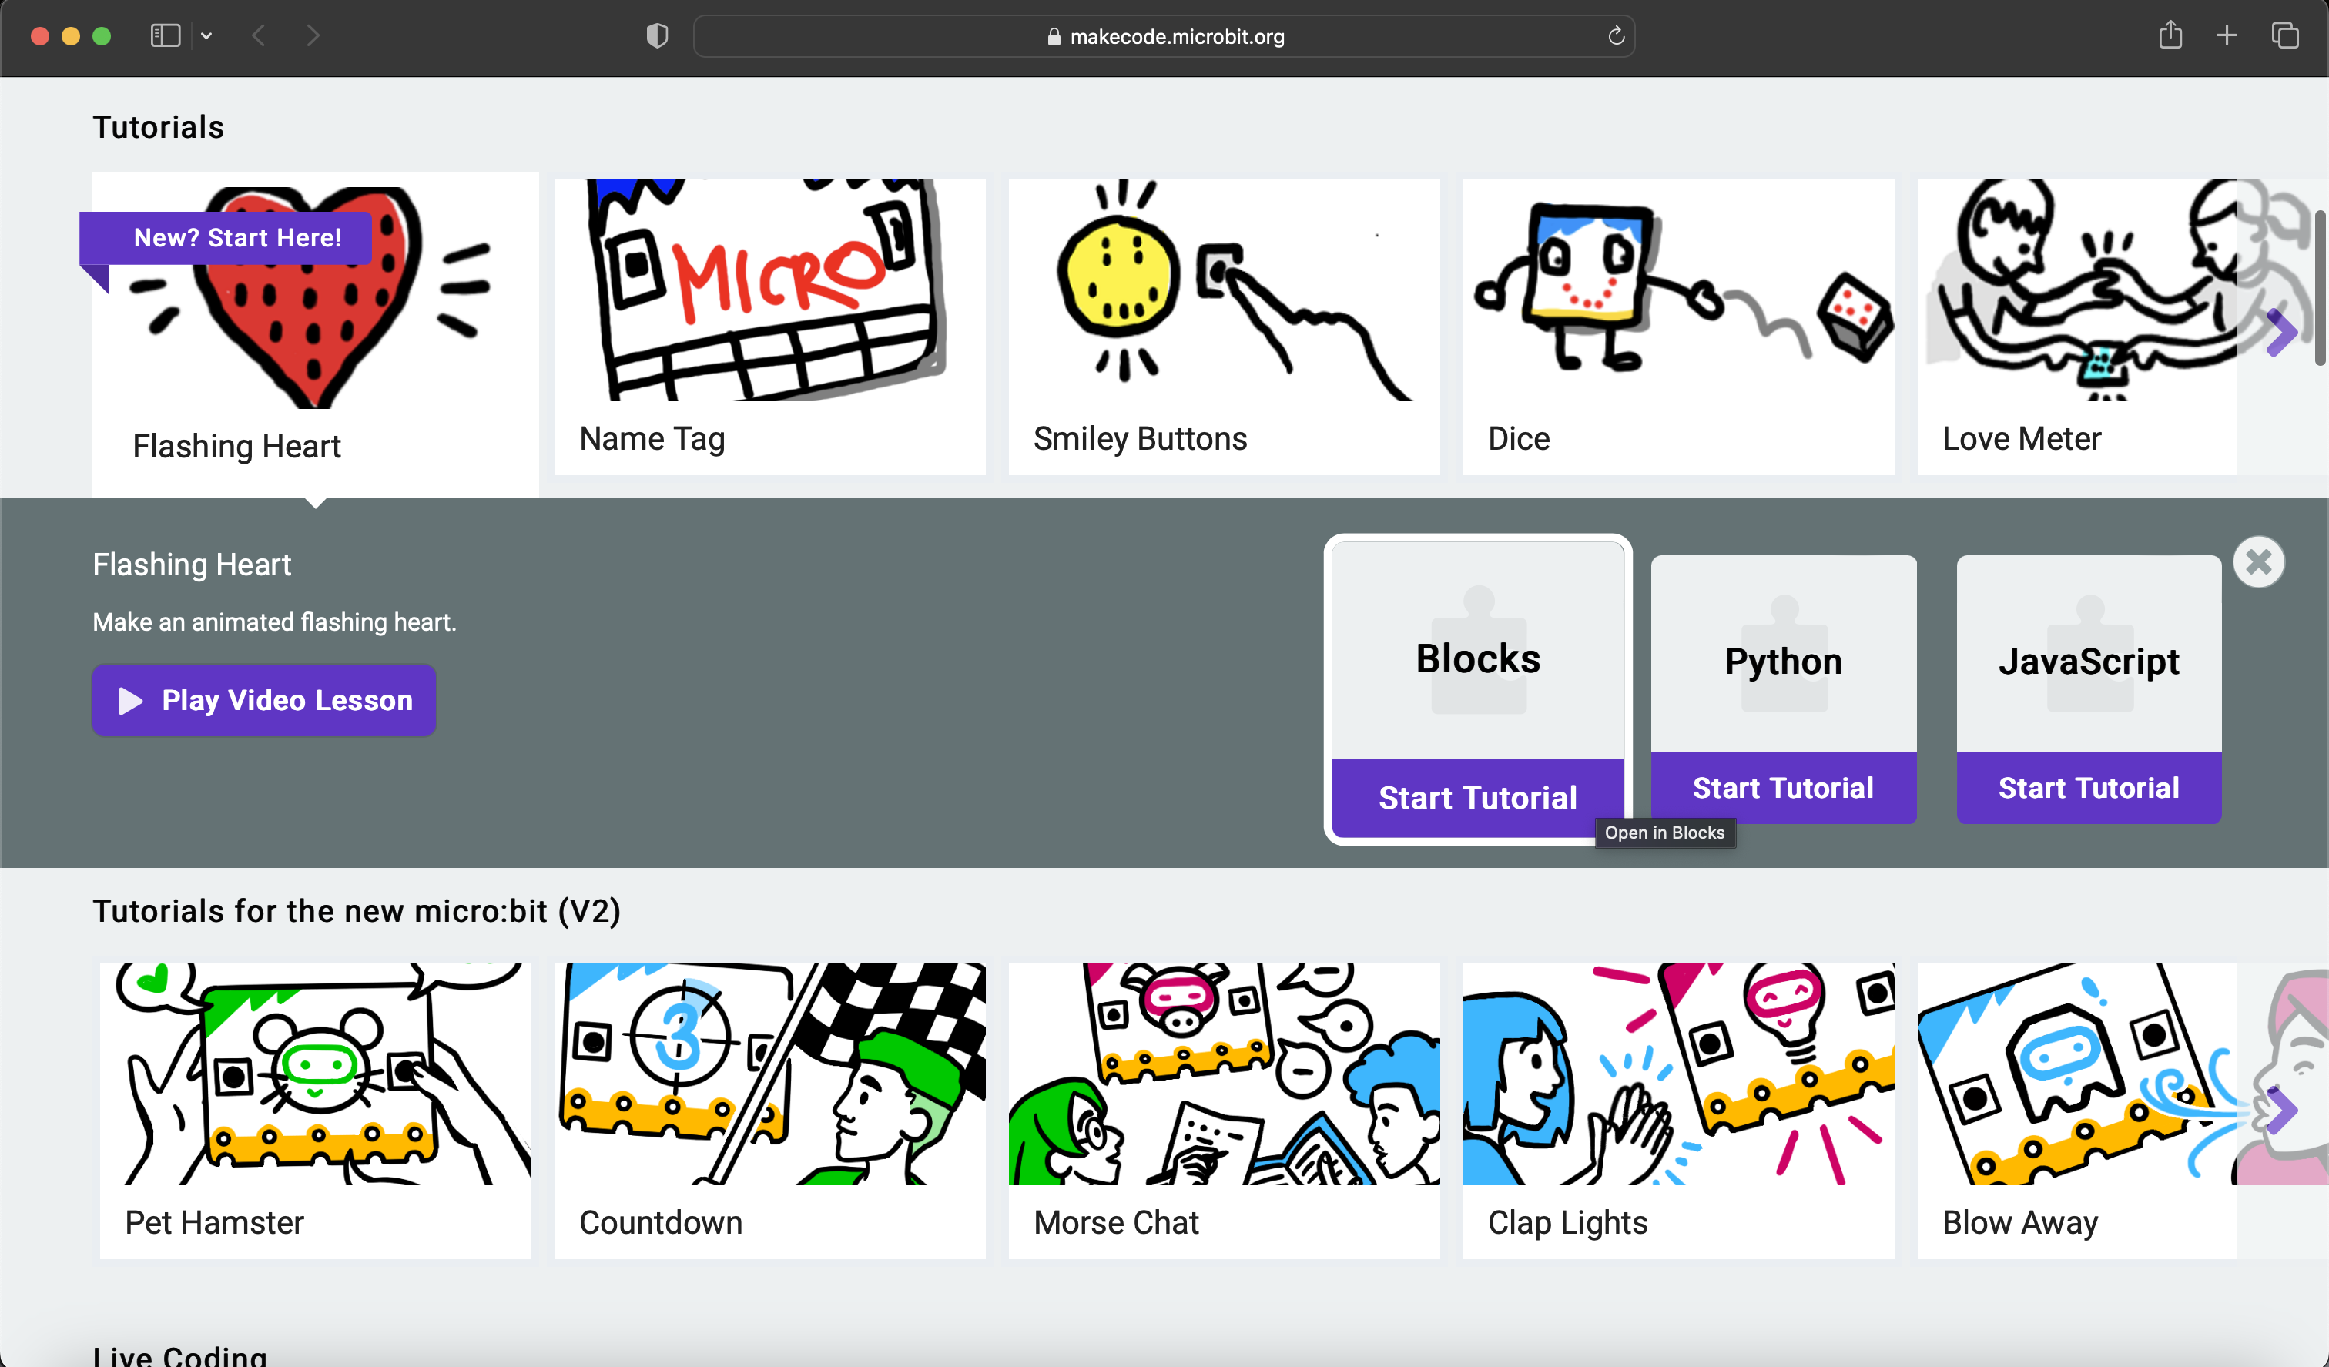
Task: Show the tab overview icon
Action: pyautogui.click(x=2284, y=36)
